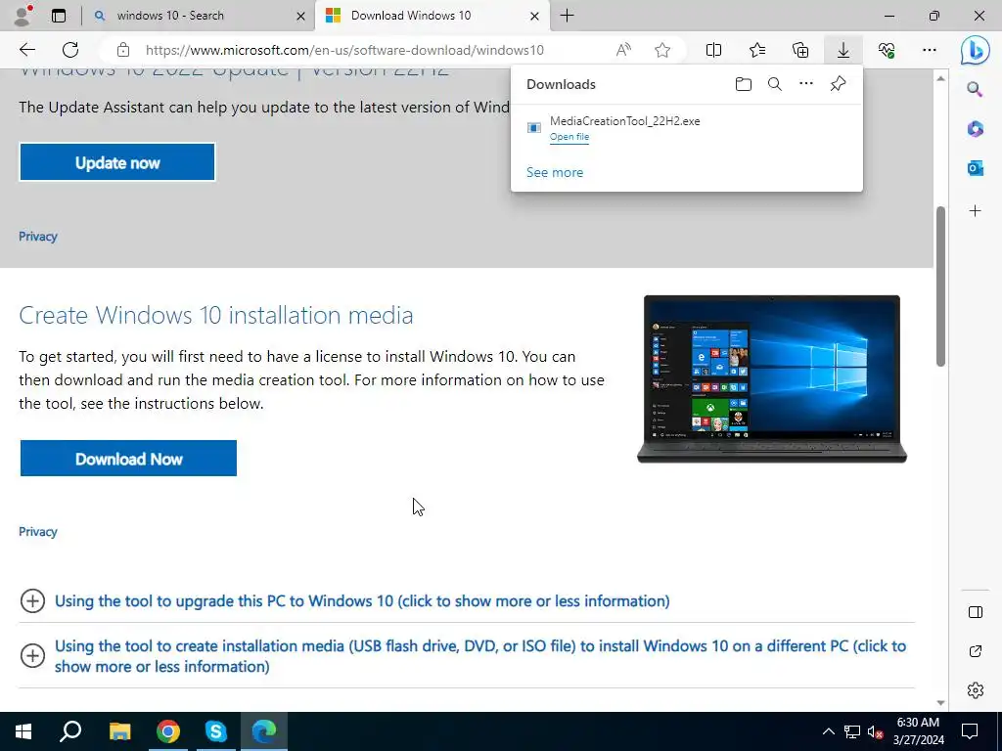Toggle the Downloads toolbar icon
1002x751 pixels.
click(x=843, y=50)
